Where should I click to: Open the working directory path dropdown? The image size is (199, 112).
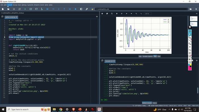(x=187, y=9)
